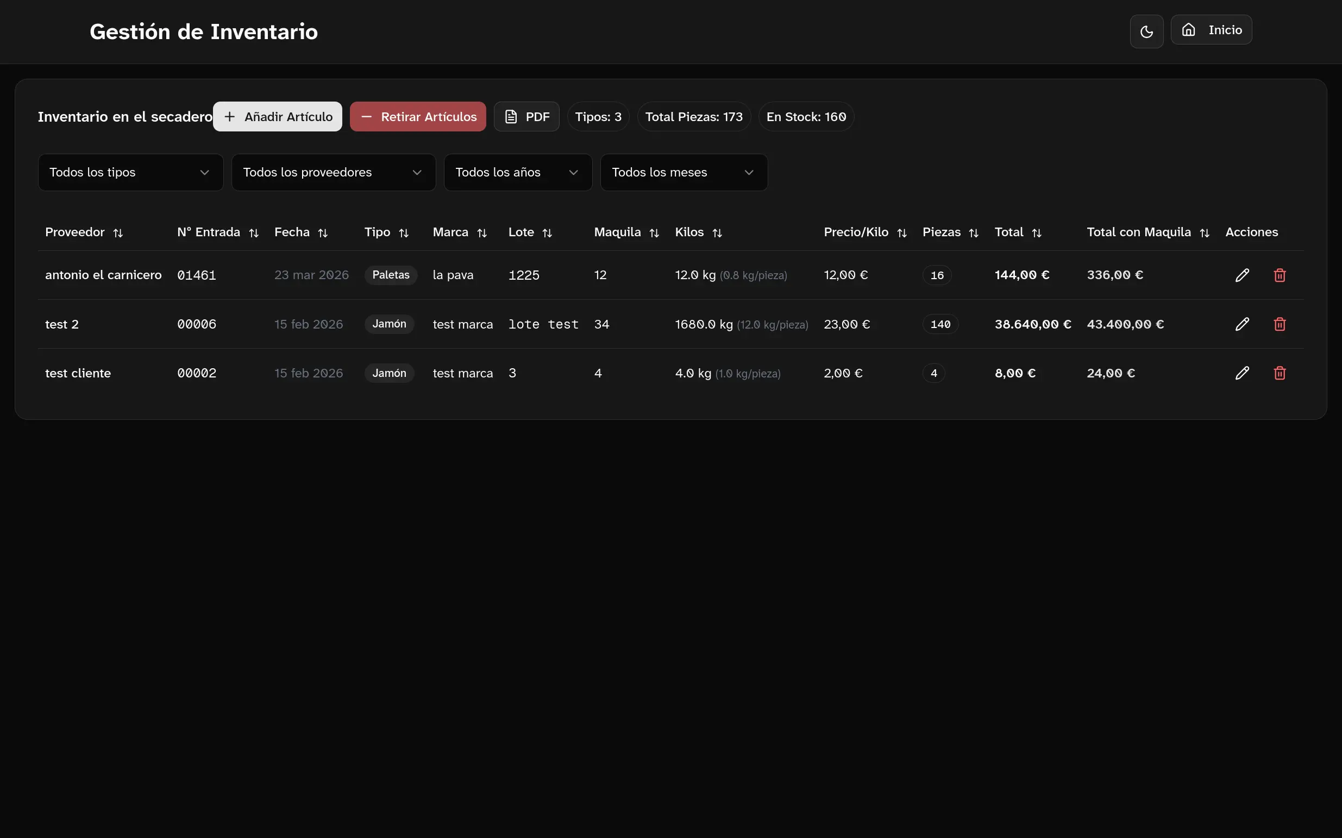
Task: Edit the test 2 row
Action: coord(1241,324)
